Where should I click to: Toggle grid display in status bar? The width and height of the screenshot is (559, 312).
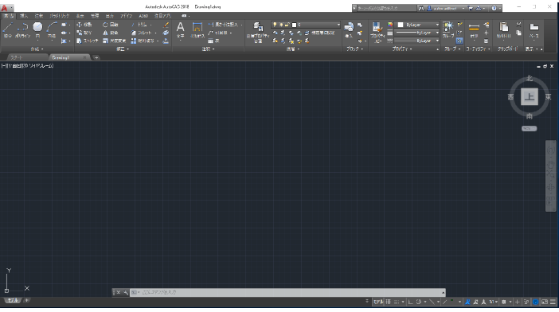coord(389,302)
